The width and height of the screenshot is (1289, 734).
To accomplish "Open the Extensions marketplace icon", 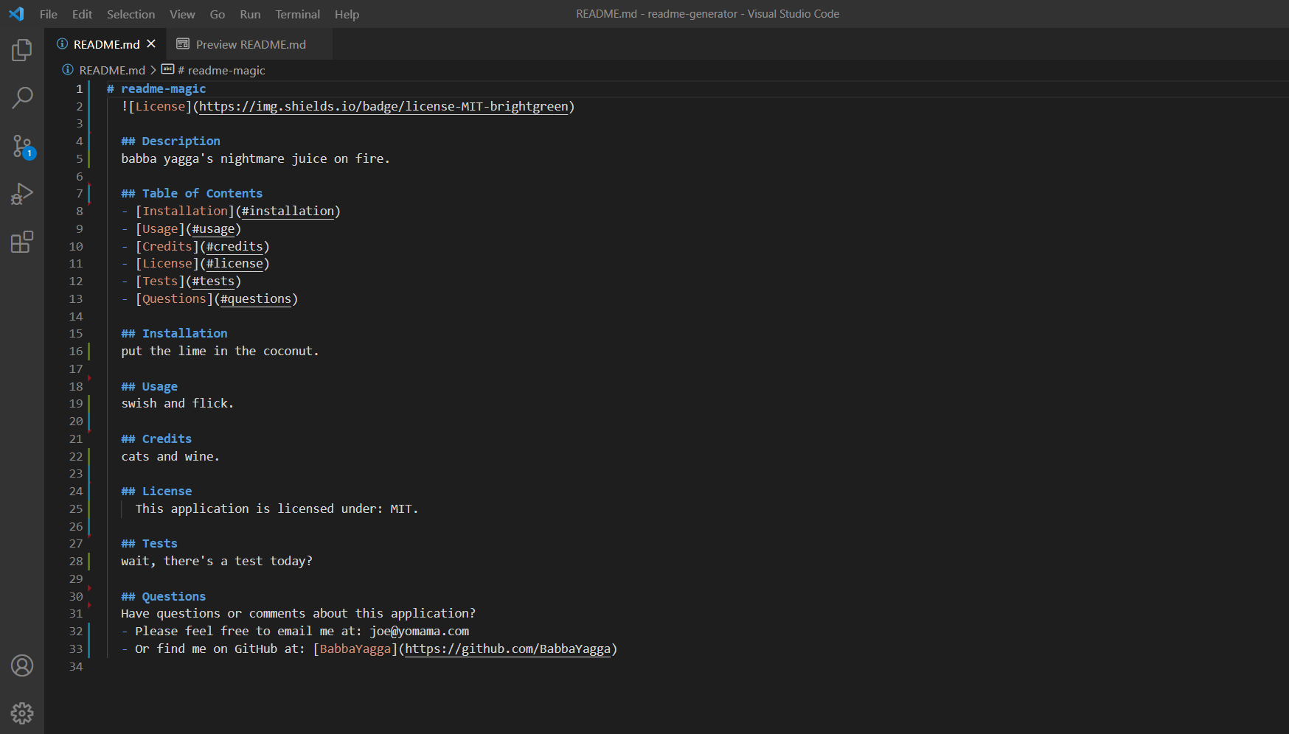I will click(22, 242).
